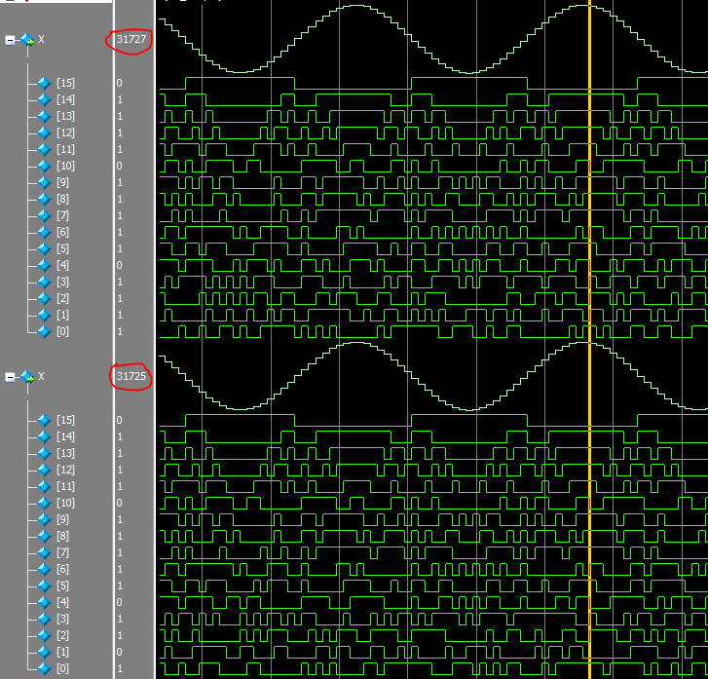Collapse the lower X signal group
Image resolution: width=708 pixels, height=679 pixels.
pos(10,377)
